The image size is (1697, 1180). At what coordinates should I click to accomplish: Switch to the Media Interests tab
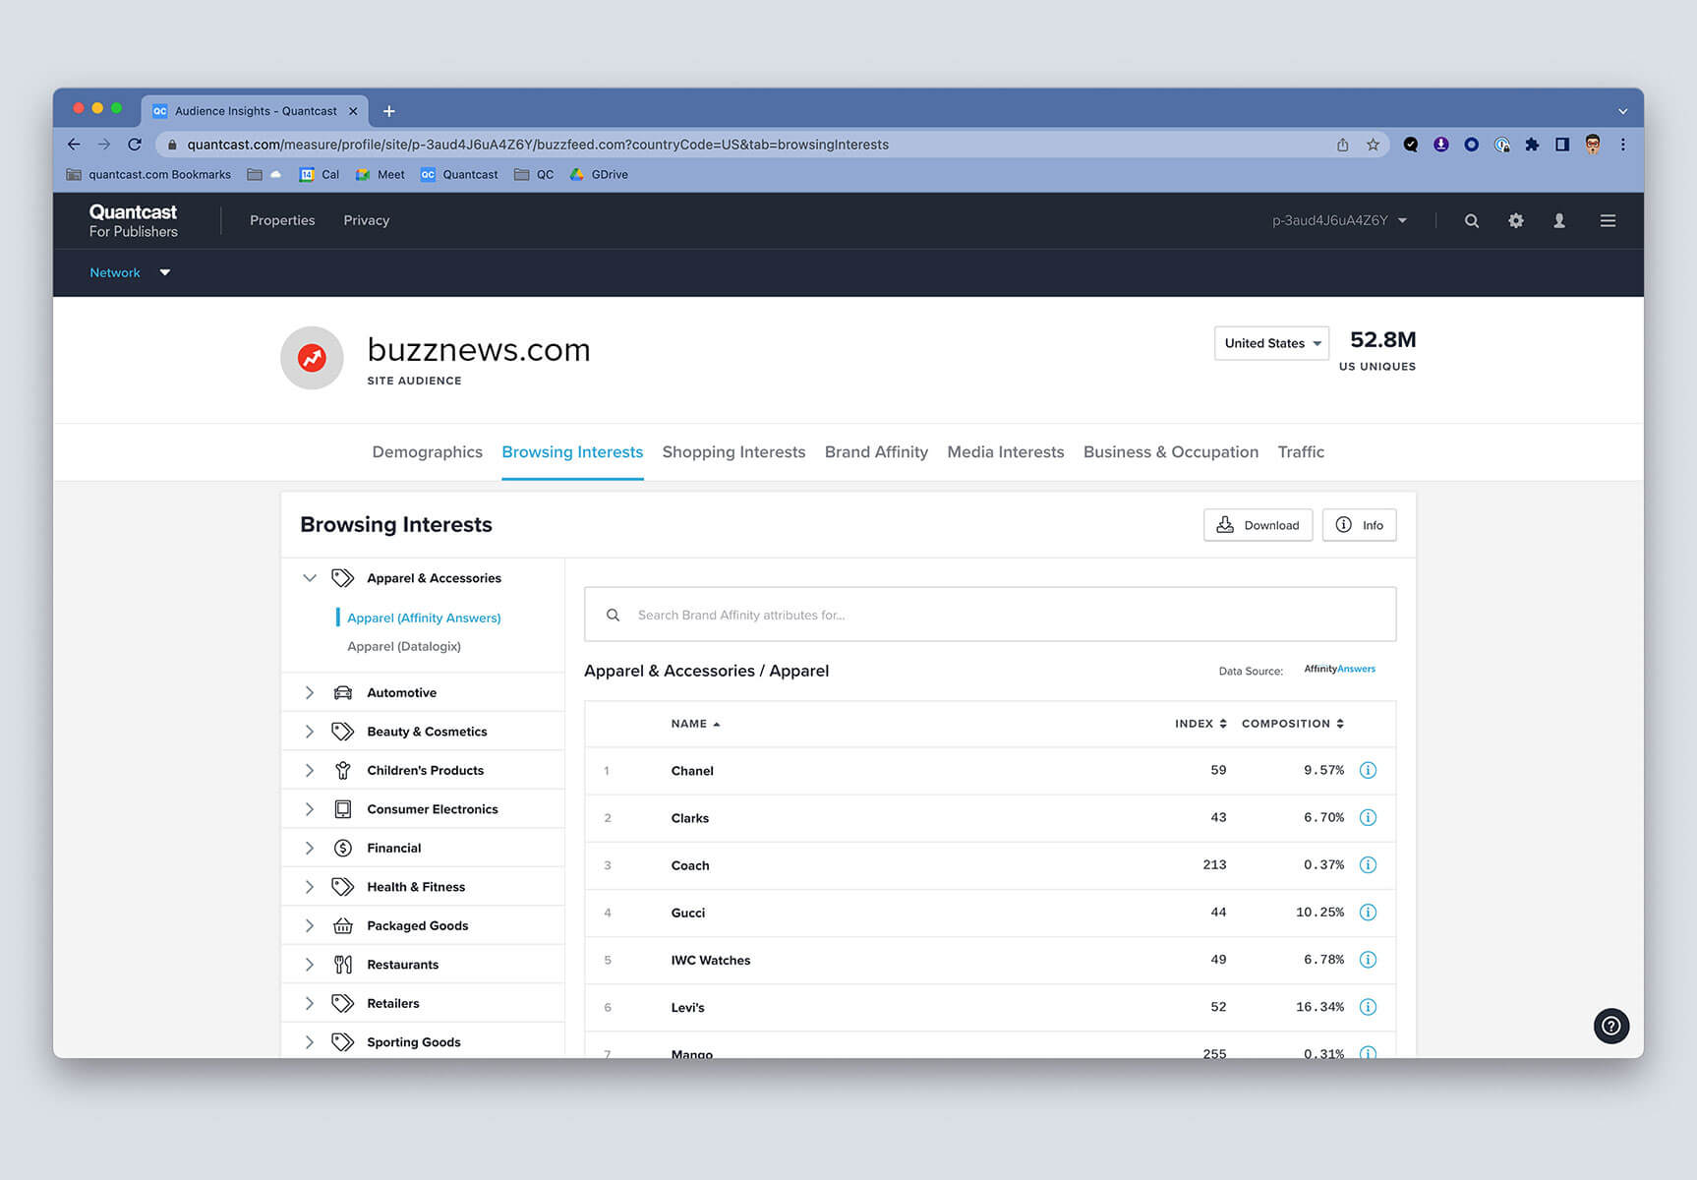click(x=1005, y=452)
